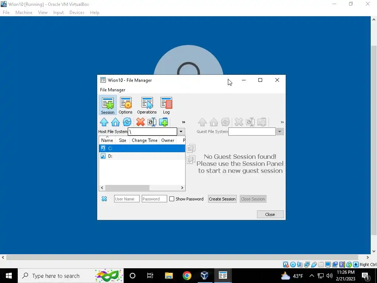
Task: Open VirtualBox Devices menu
Action: tap(77, 13)
